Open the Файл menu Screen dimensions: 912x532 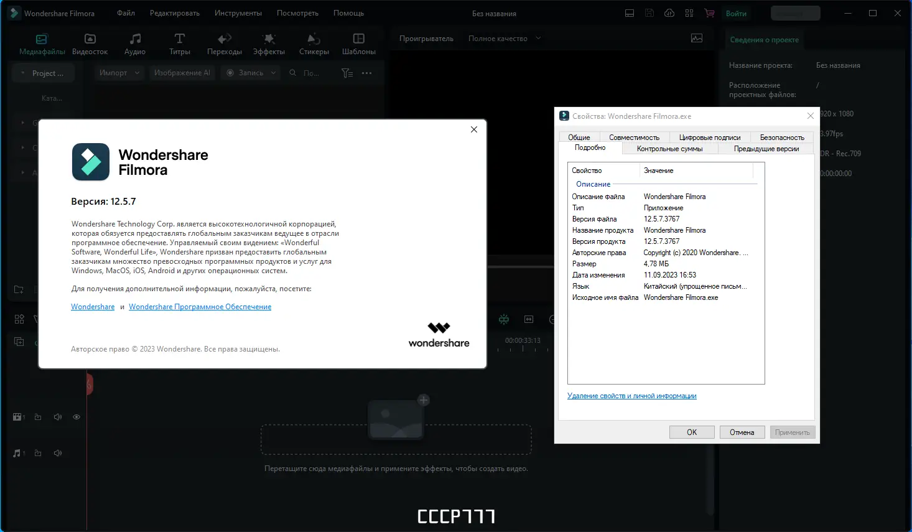point(126,13)
